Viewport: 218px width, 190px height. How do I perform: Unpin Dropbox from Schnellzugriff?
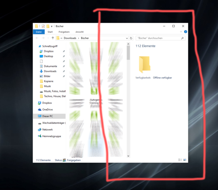point(64,51)
